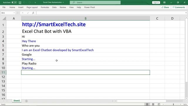This screenshot has width=188, height=106.
Task: Click the Insert Function fx icon
Action: click(x=33, y=13)
